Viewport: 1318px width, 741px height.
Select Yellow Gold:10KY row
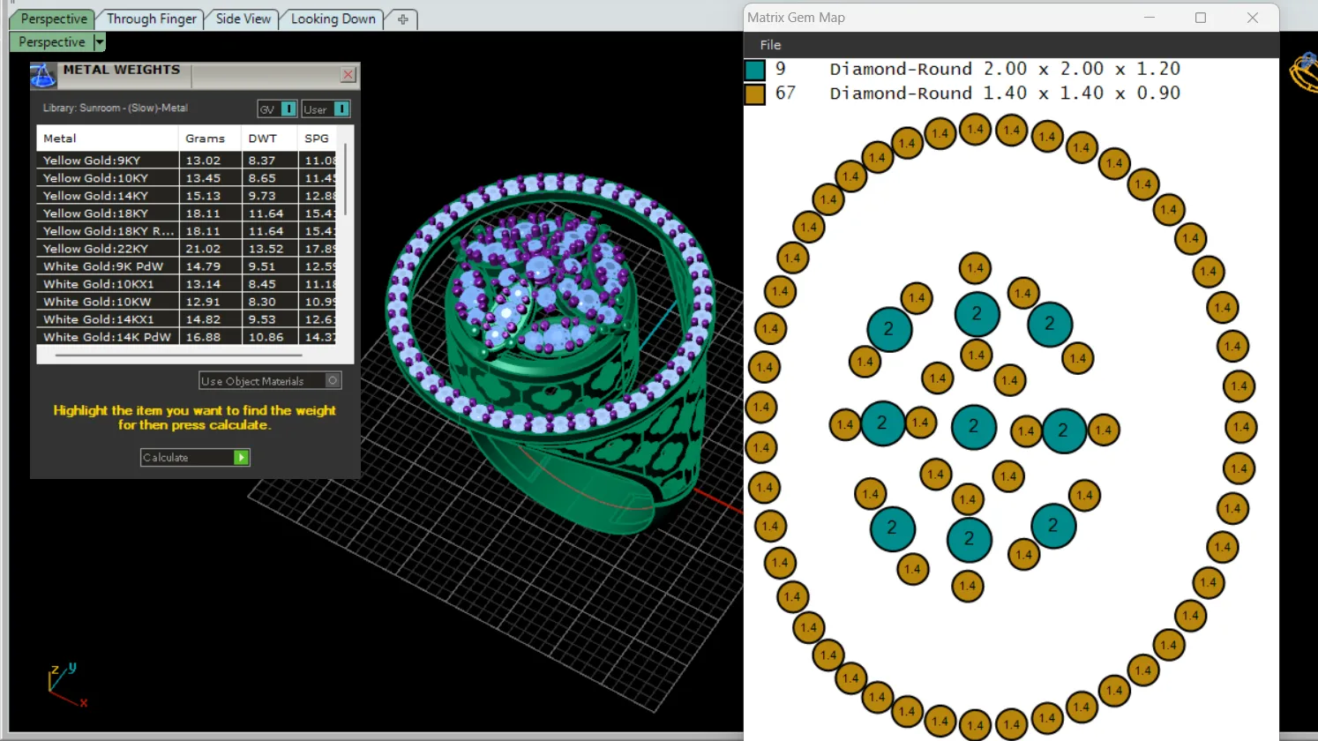click(185, 178)
